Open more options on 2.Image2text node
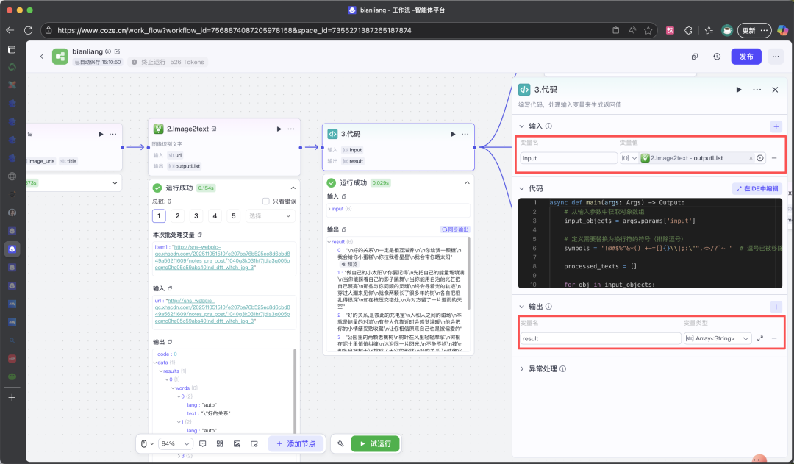This screenshot has height=464, width=794. pyautogui.click(x=290, y=129)
